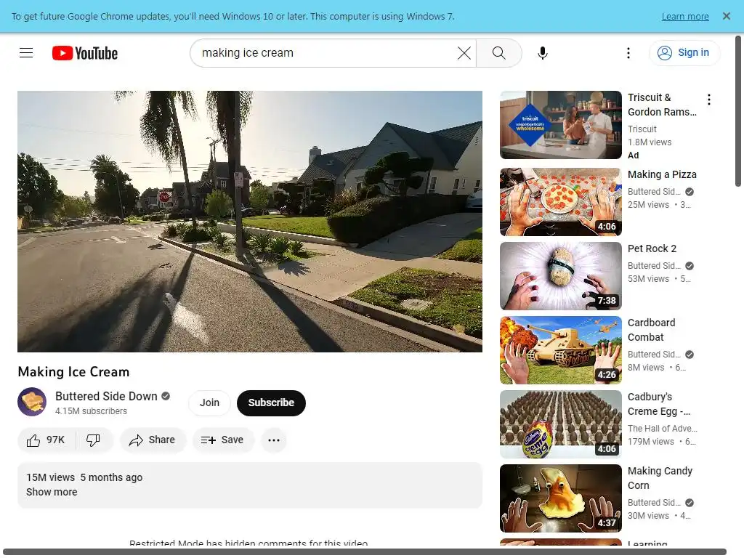
Task: Click the Making Ice Cream video title
Action: (x=73, y=372)
